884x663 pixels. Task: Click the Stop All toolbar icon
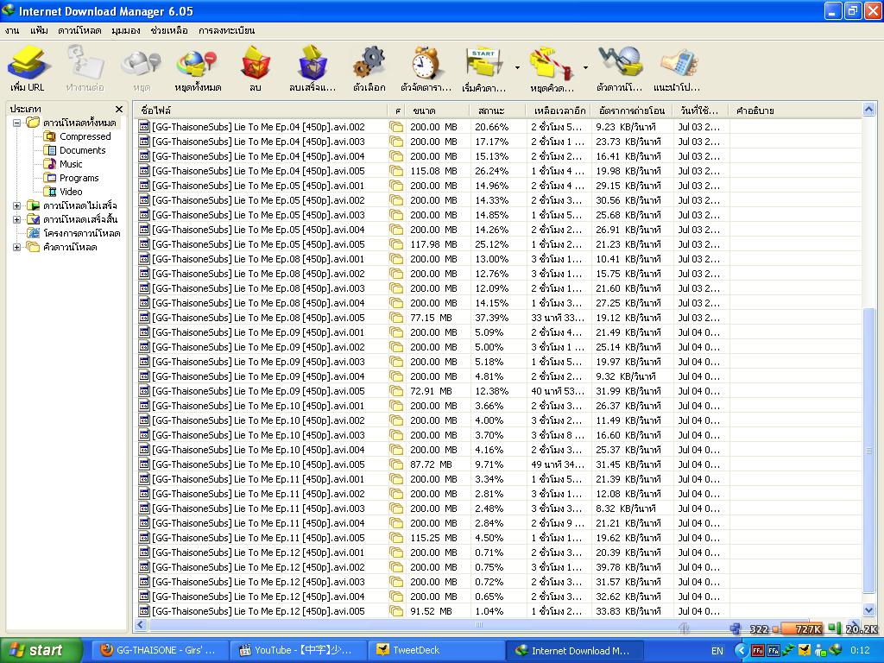(198, 69)
